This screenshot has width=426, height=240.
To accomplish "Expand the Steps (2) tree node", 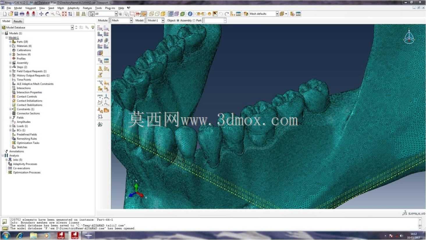I will pyautogui.click(x=10, y=67).
